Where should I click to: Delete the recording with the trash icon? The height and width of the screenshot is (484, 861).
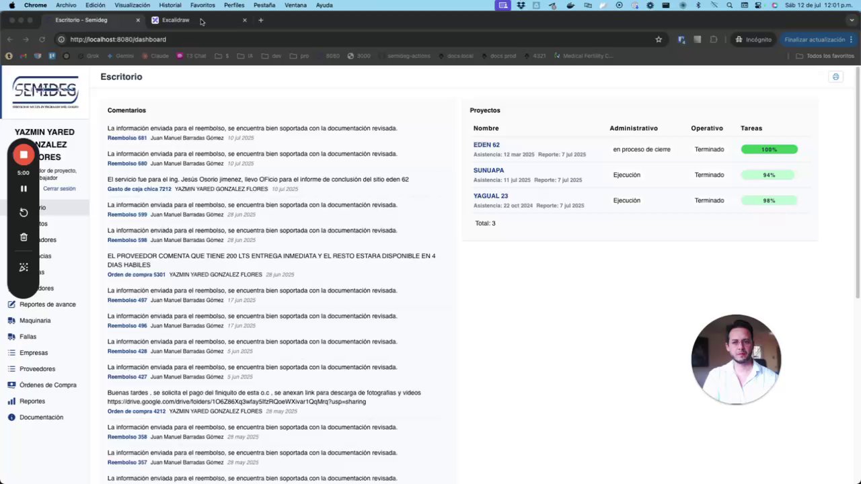tap(24, 237)
